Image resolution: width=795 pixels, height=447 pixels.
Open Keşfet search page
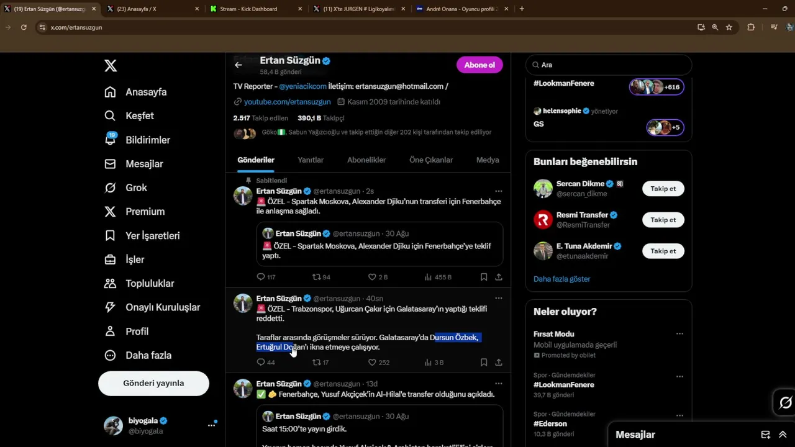[x=129, y=115]
